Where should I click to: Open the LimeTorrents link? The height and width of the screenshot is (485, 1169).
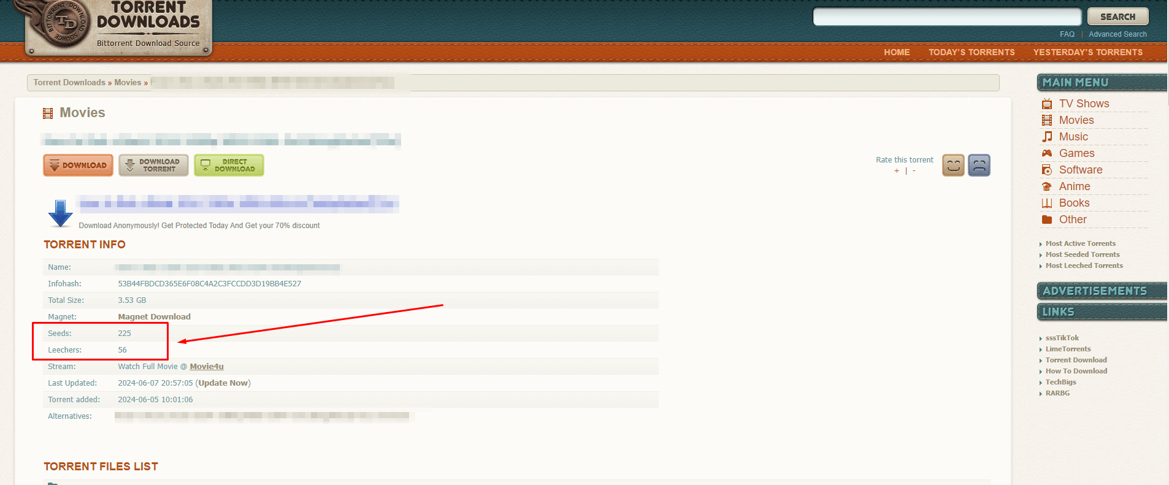coord(1068,349)
